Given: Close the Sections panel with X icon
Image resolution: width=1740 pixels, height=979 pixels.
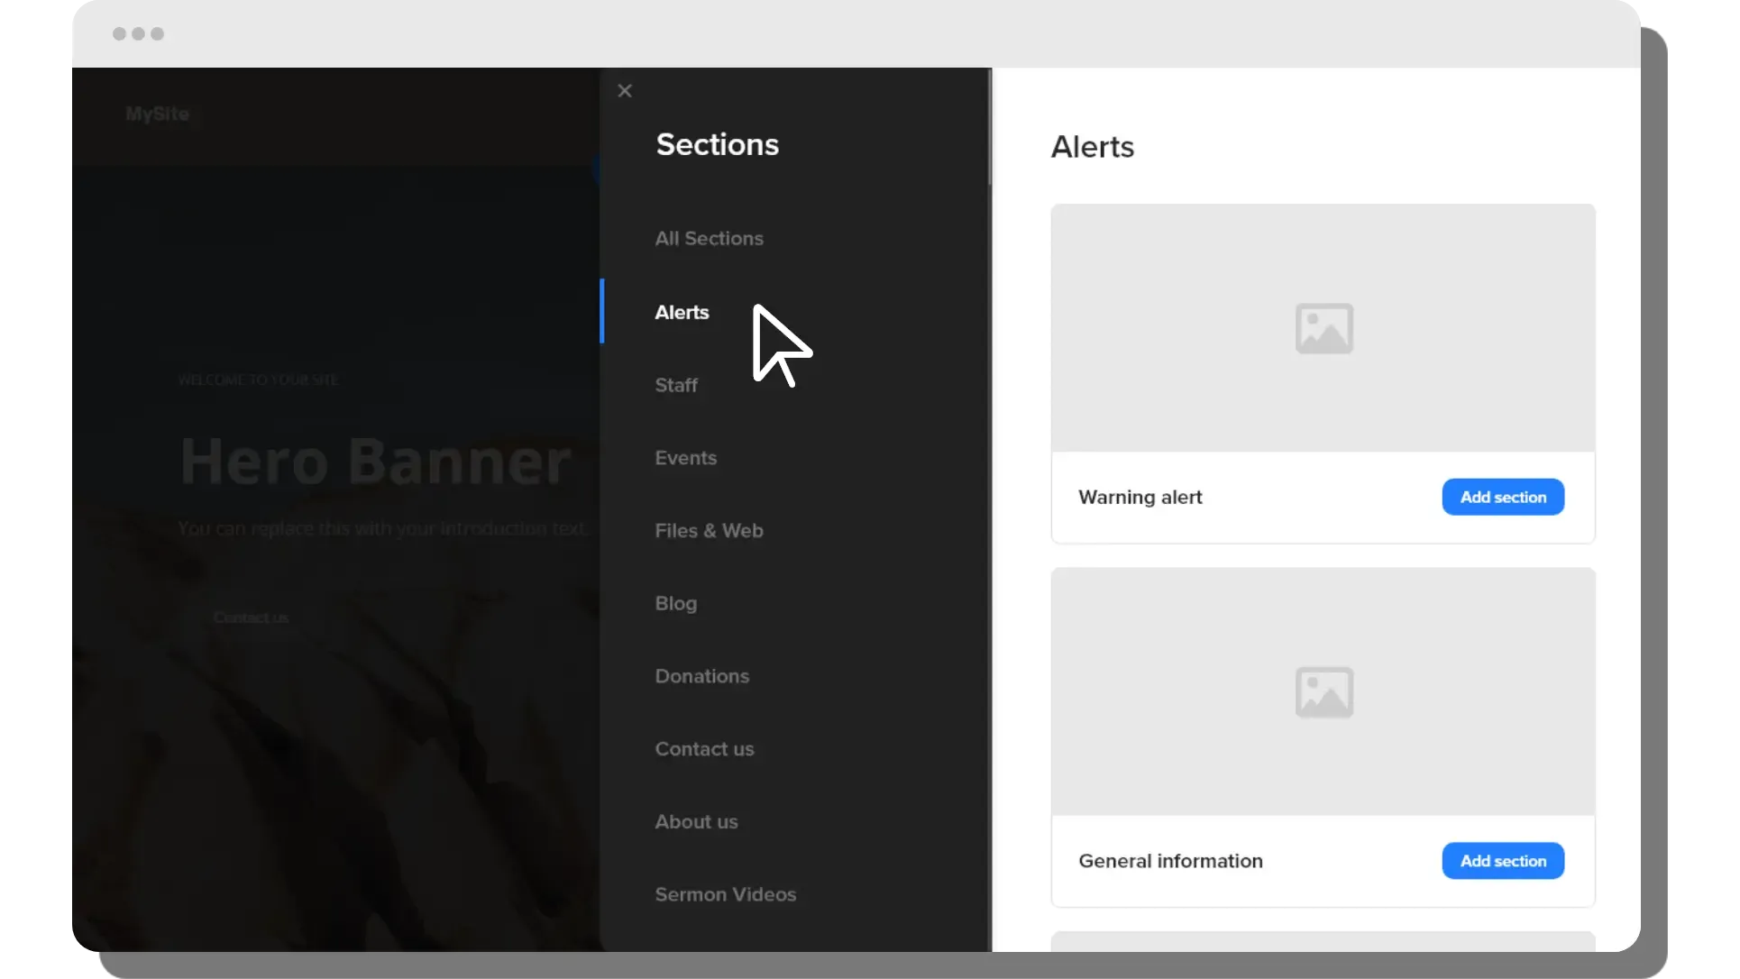Looking at the screenshot, I should tap(625, 91).
